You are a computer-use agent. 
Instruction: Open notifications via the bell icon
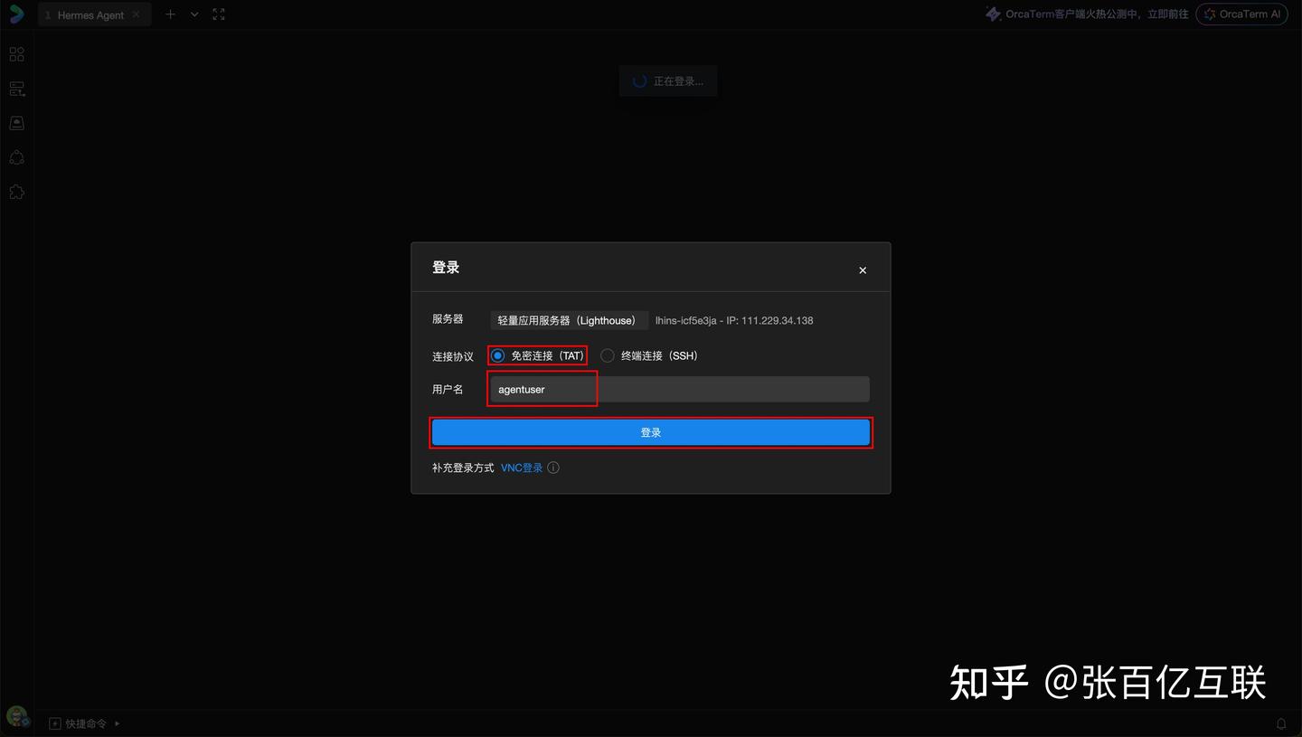[1281, 723]
